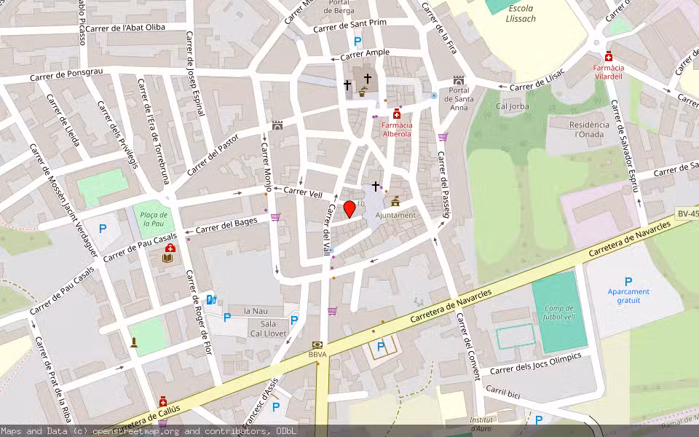Viewport: 699px width, 437px height.
Task: Select the Carrer del Vall label
Action: [x=328, y=229]
